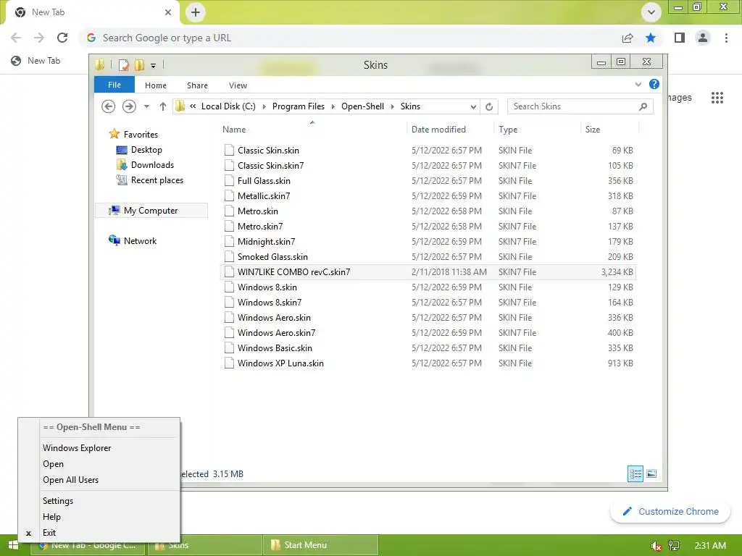Select My Computer in navigation pane
The height and width of the screenshot is (556, 742).
point(151,211)
